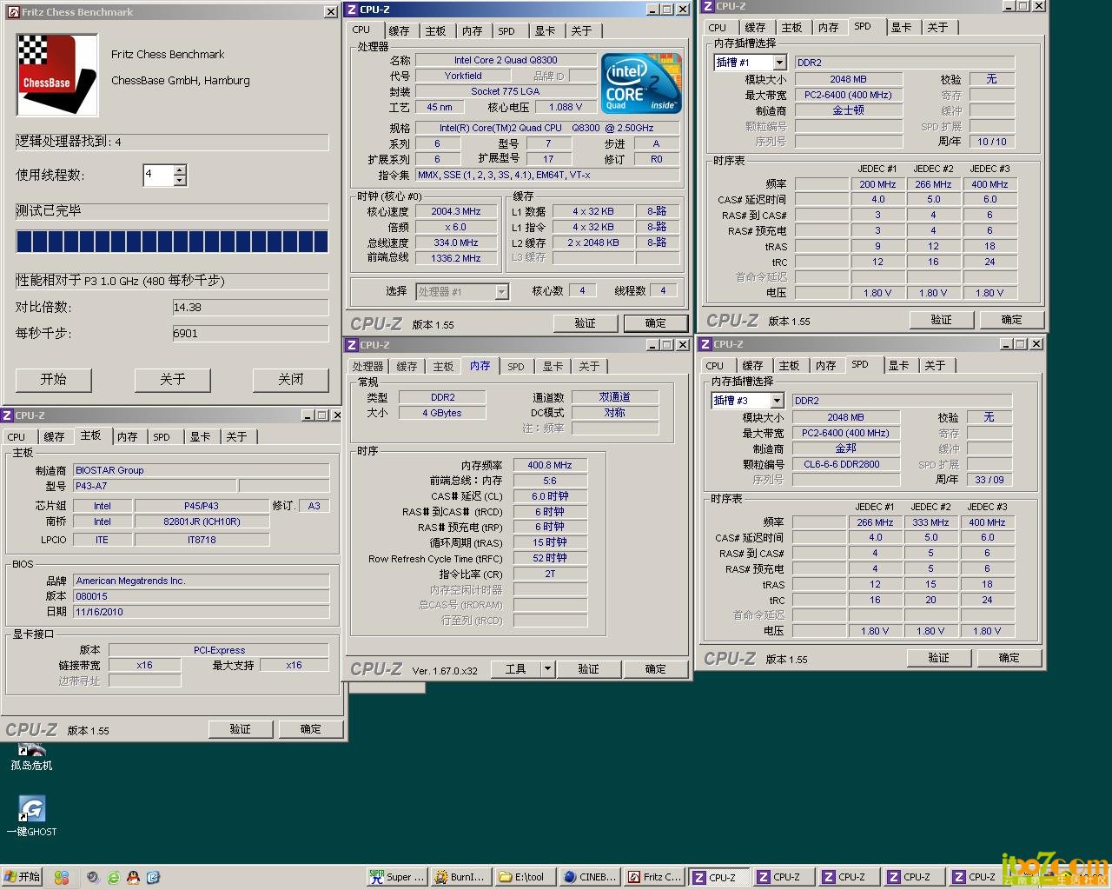Screen dimensions: 1112x890
Task: Click 确定 in the 主板 CPU-Z window
Action: point(311,729)
